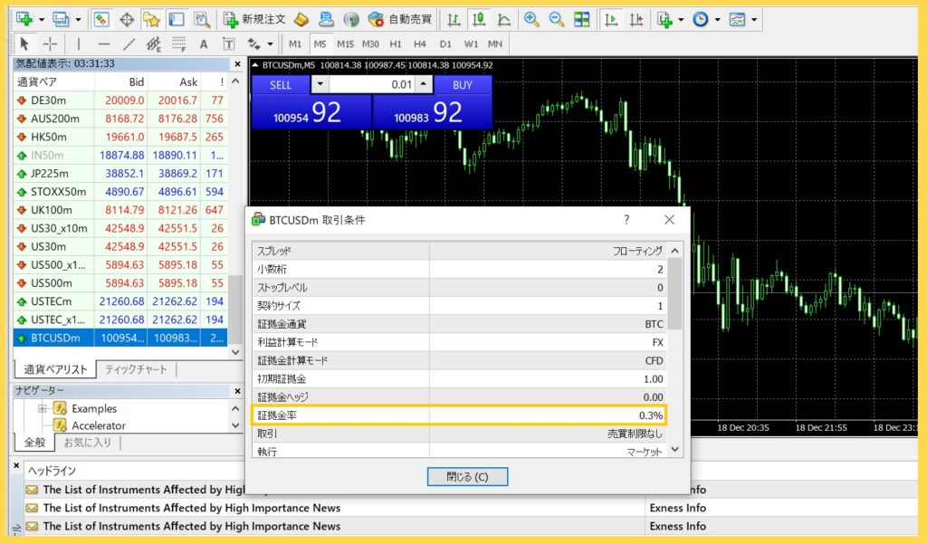Image resolution: width=927 pixels, height=544 pixels.
Task: Switch chart to line chart style
Action: [x=503, y=19]
